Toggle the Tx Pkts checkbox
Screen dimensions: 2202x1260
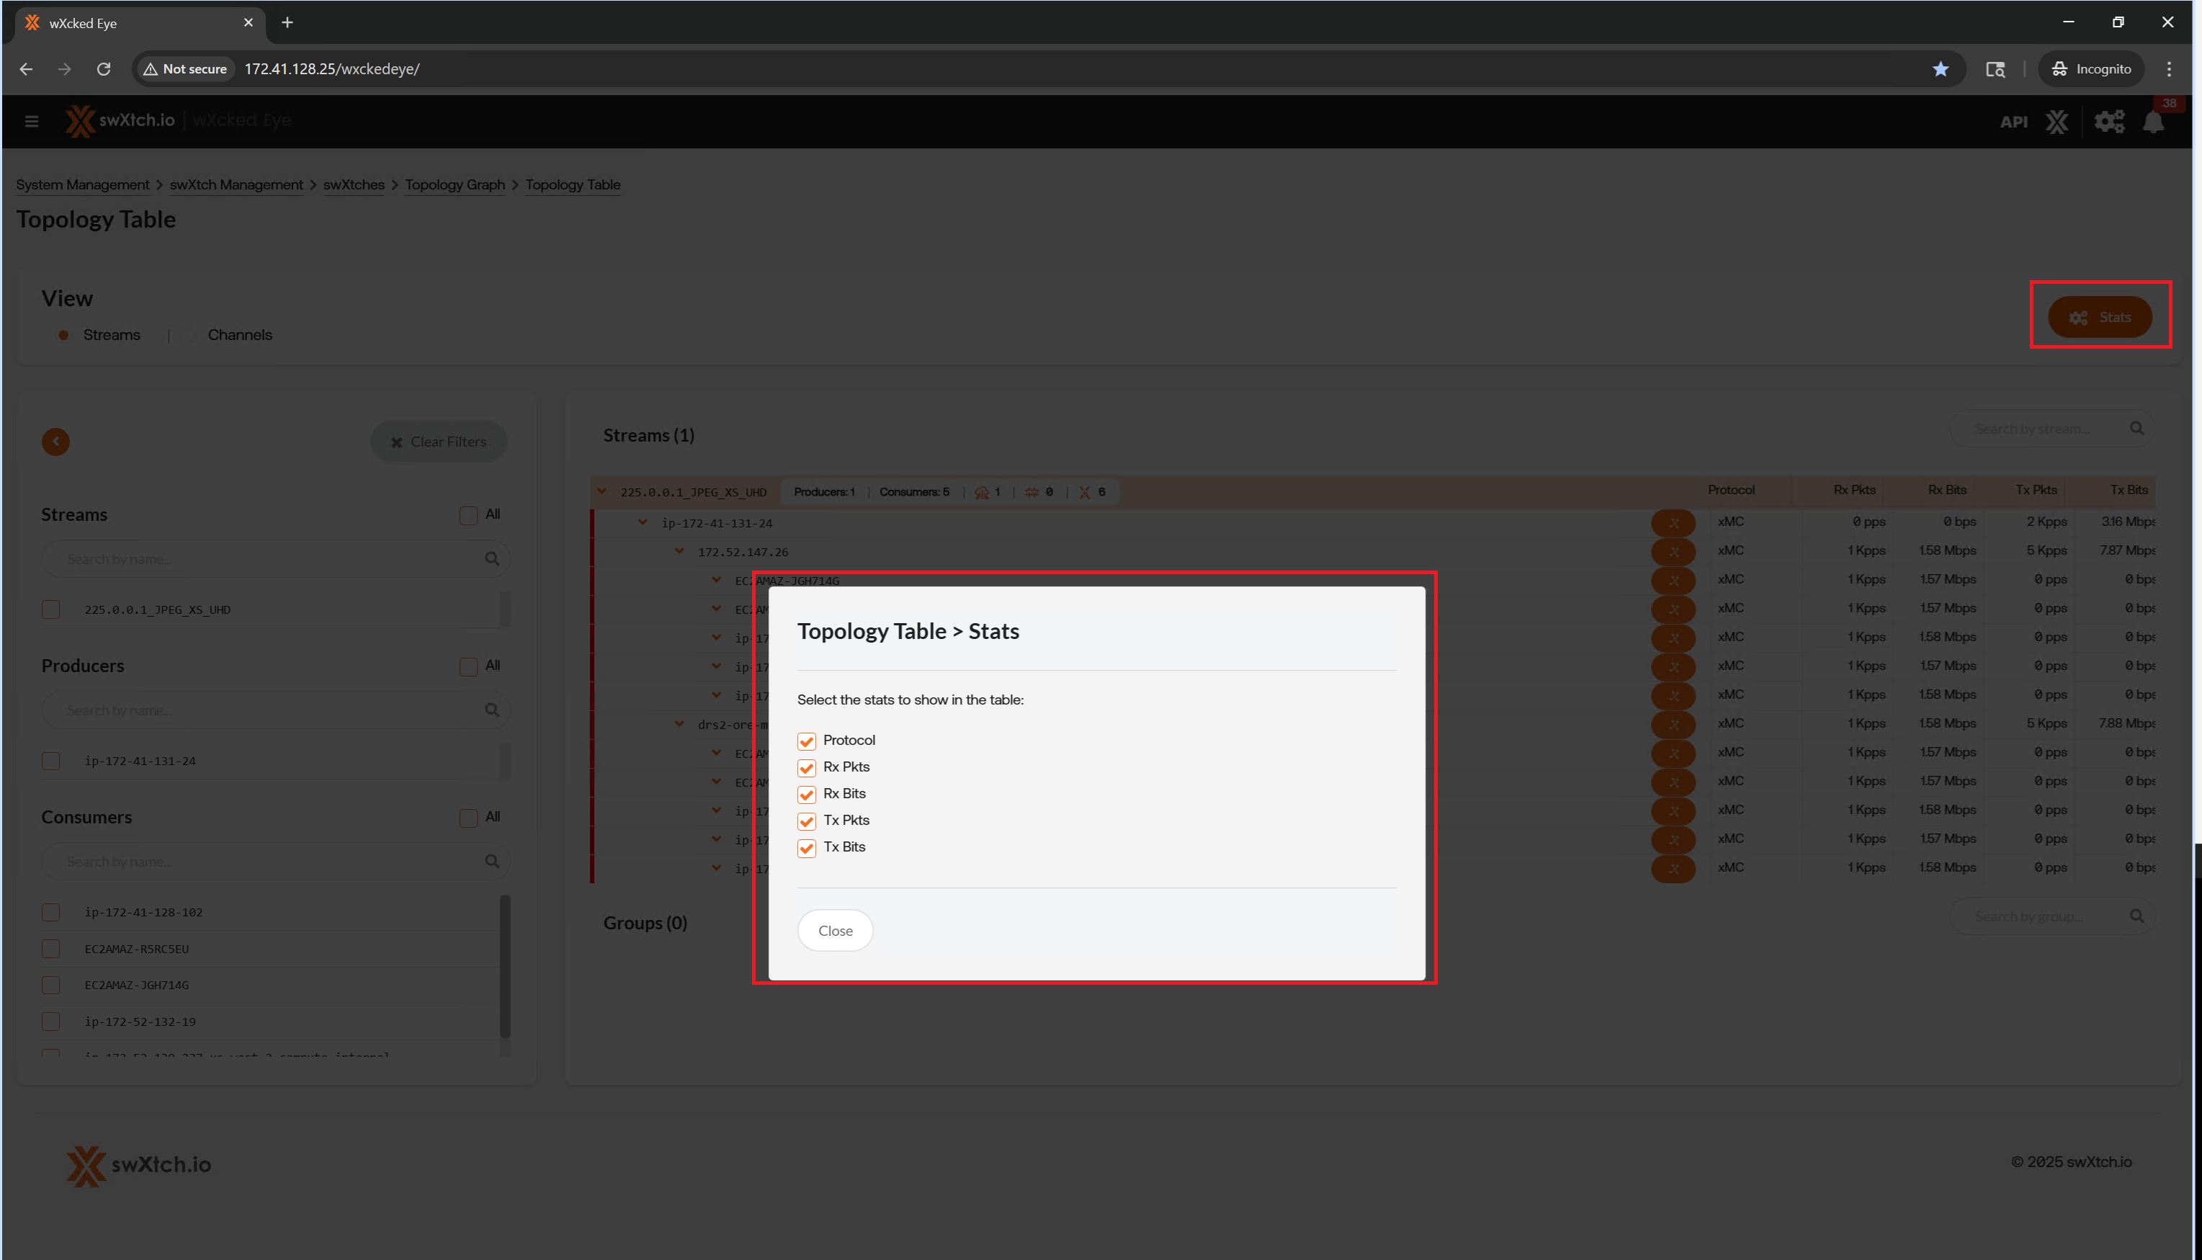tap(806, 821)
